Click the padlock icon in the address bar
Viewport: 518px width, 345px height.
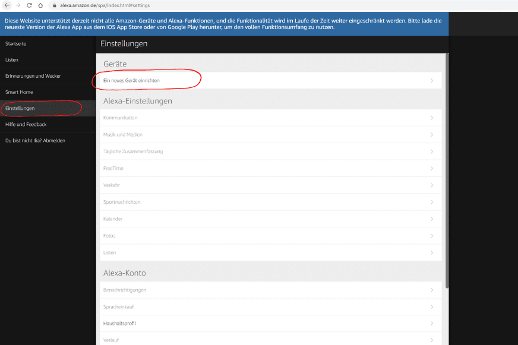[x=54, y=4]
